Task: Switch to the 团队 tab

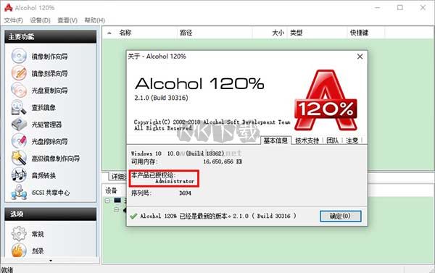Action: point(332,140)
